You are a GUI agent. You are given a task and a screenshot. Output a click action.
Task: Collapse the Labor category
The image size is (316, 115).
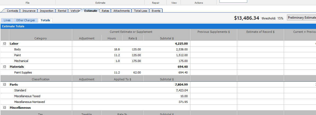(5, 44)
